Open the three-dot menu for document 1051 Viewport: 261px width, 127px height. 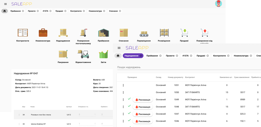pos(123,85)
